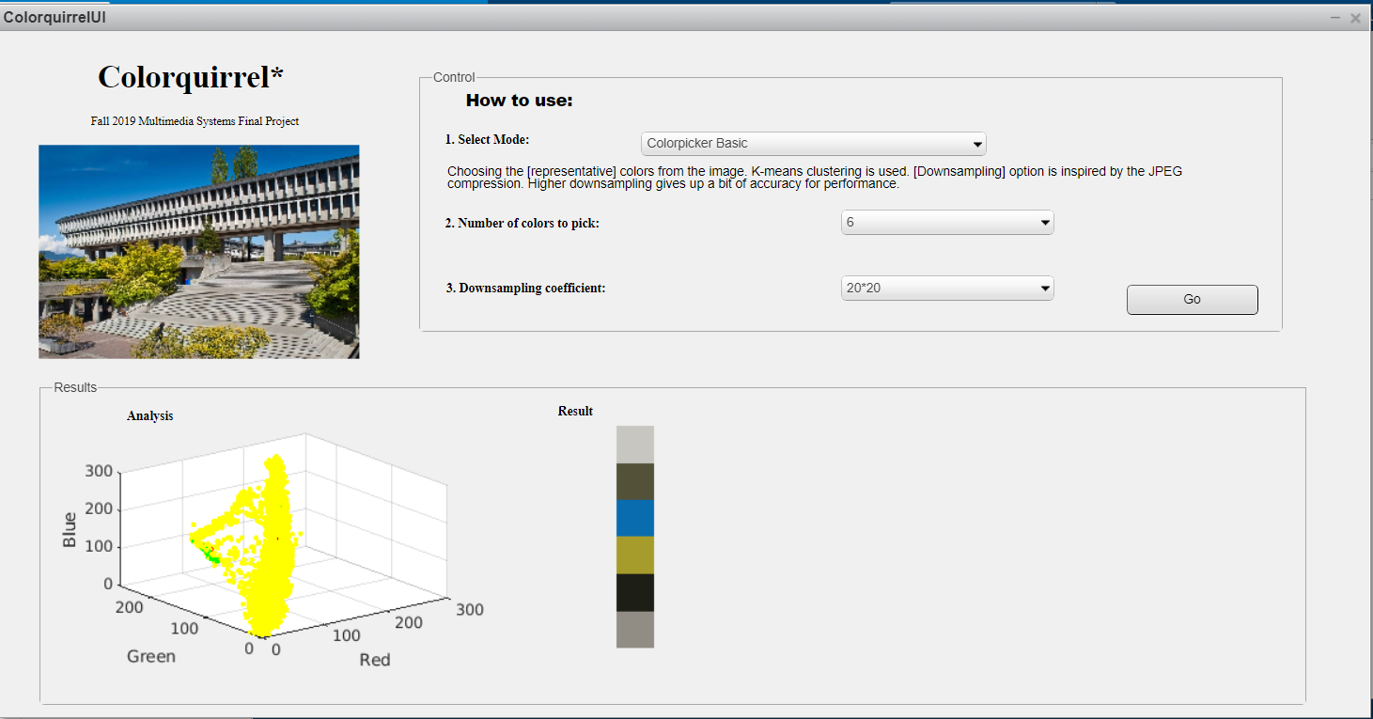The image size is (1373, 719).
Task: Expand the Number of colors dropdown
Action: click(x=946, y=223)
